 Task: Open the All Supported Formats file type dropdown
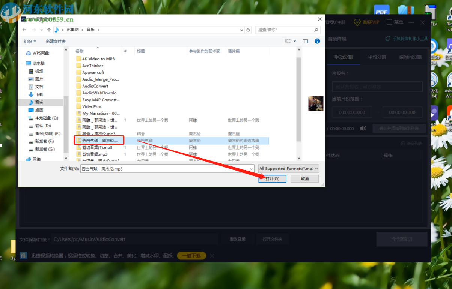(288, 169)
